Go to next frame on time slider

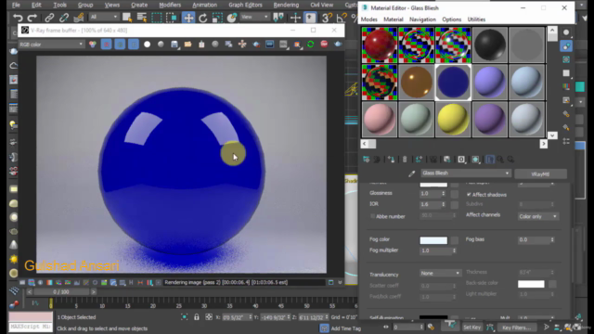[x=93, y=292]
